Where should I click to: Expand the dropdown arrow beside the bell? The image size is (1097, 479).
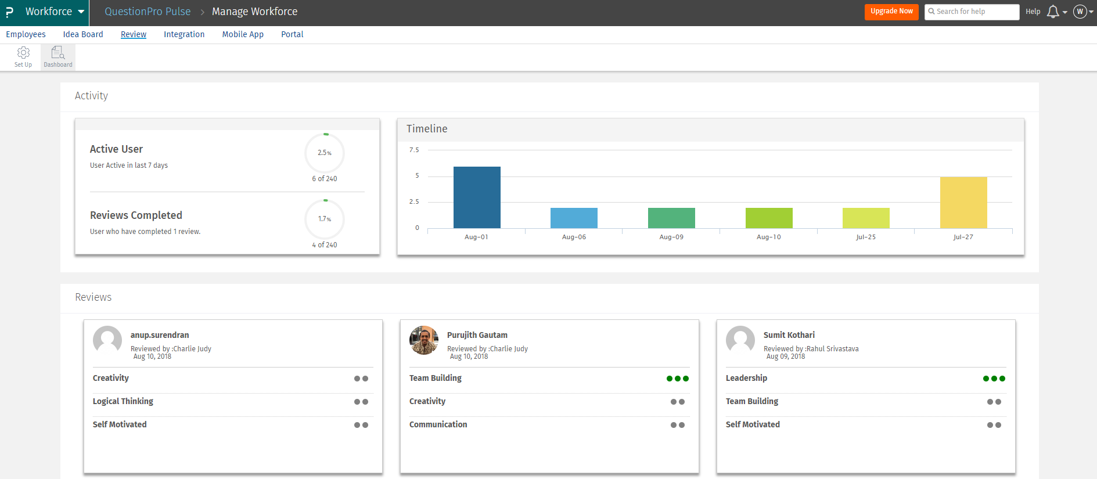[x=1065, y=12]
